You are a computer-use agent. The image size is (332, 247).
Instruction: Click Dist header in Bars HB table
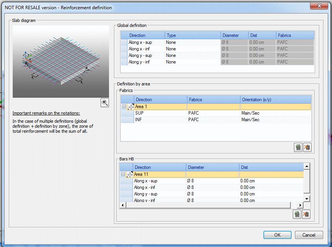coord(271,167)
